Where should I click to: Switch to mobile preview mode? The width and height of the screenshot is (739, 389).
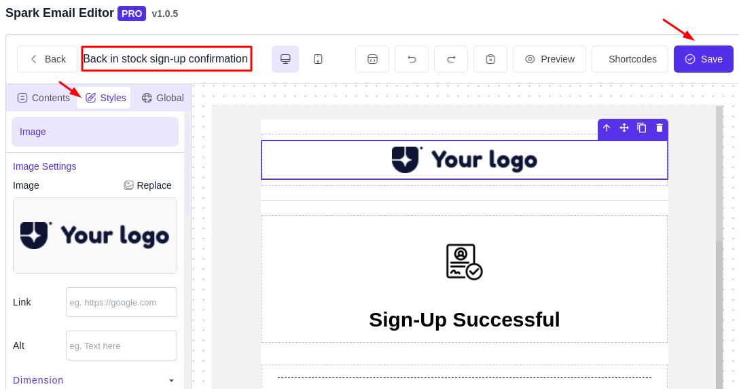pyautogui.click(x=318, y=59)
